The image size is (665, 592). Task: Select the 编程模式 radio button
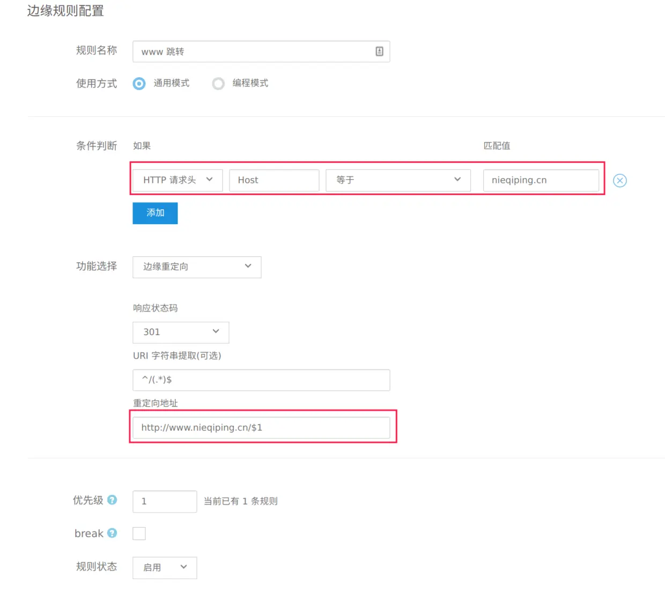218,84
